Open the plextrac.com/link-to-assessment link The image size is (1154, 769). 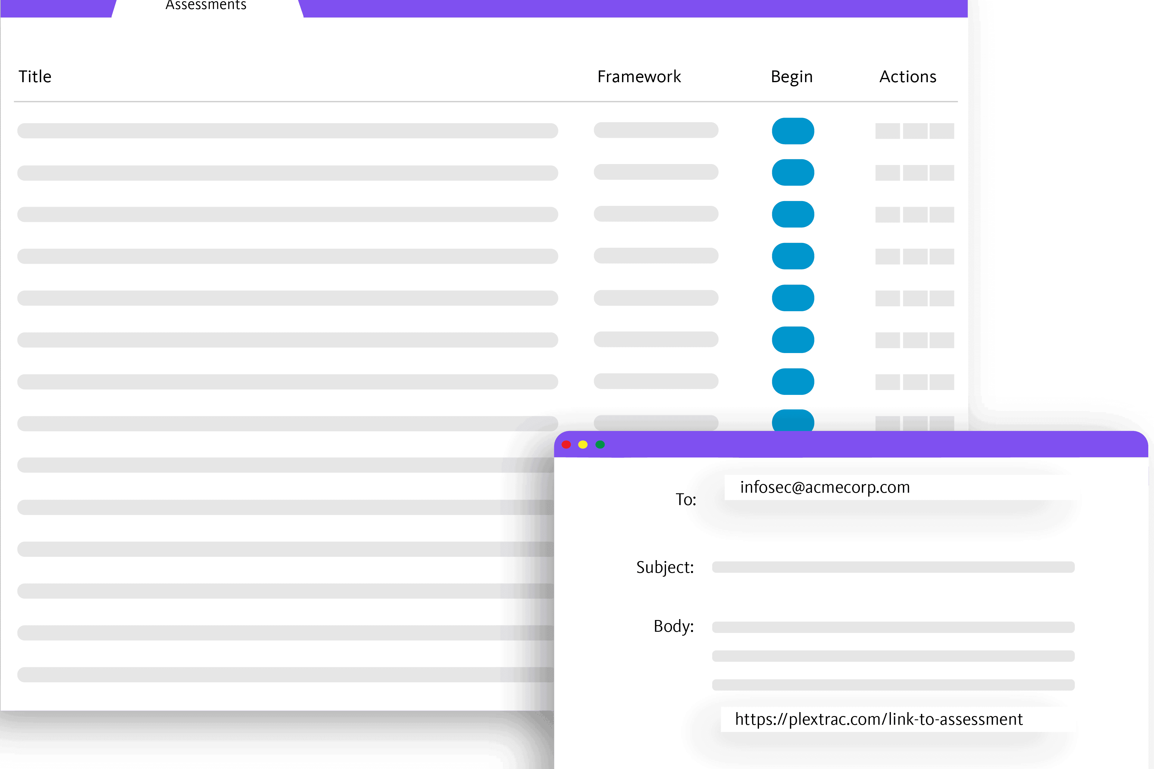(879, 719)
